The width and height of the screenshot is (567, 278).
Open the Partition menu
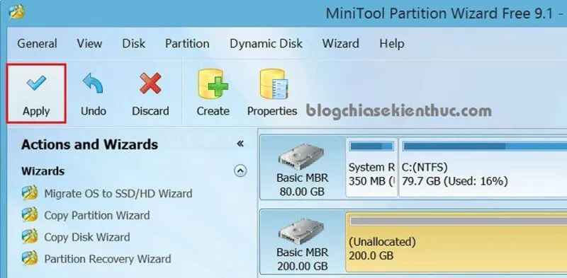[187, 44]
